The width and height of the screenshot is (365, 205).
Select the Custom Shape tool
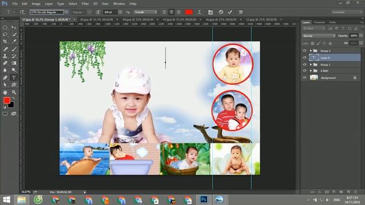pyautogui.click(x=14, y=85)
